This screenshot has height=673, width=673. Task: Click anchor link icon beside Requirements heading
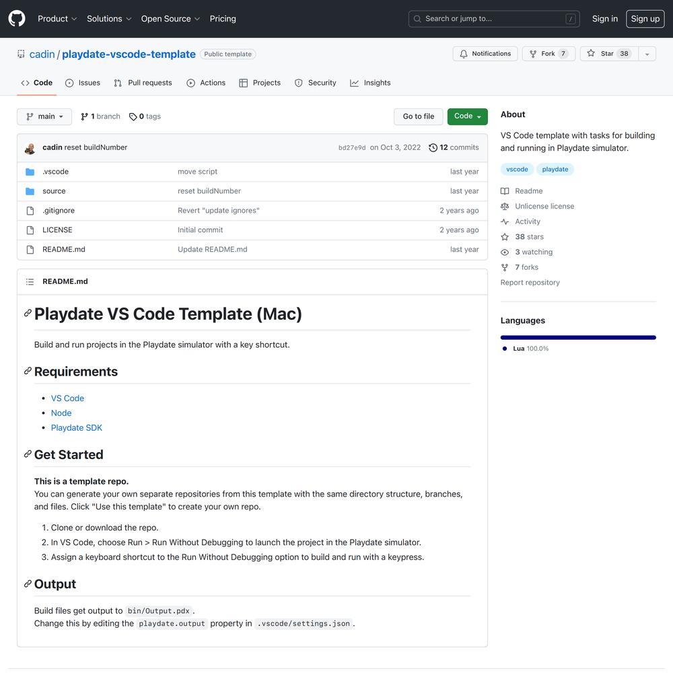28,371
